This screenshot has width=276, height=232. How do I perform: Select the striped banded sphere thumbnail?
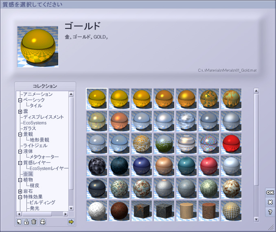tap(186, 143)
